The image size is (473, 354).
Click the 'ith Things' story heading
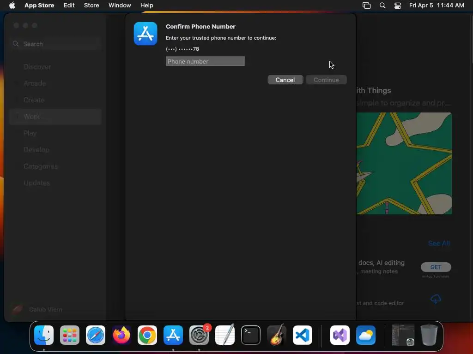click(374, 90)
